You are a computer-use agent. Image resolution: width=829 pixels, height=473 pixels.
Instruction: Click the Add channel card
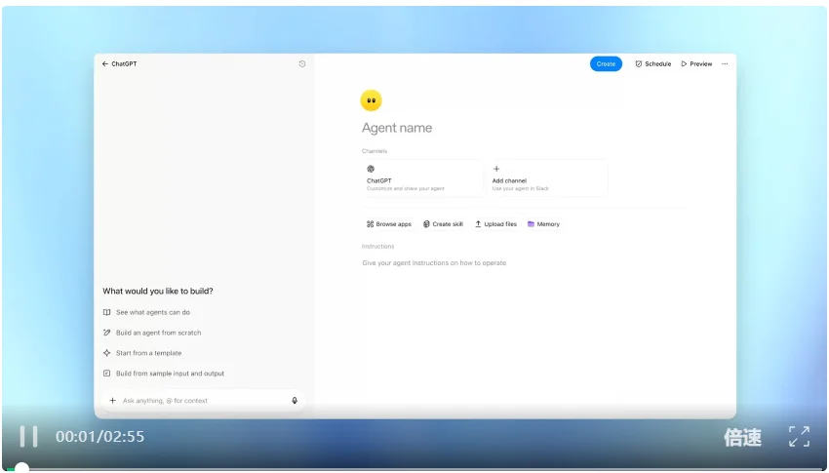pyautogui.click(x=548, y=178)
